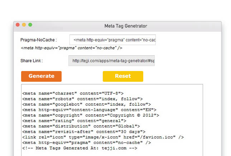This screenshot has height=156, width=231.
Task: Minimize the window using the yellow button
Action: click(x=24, y=25)
